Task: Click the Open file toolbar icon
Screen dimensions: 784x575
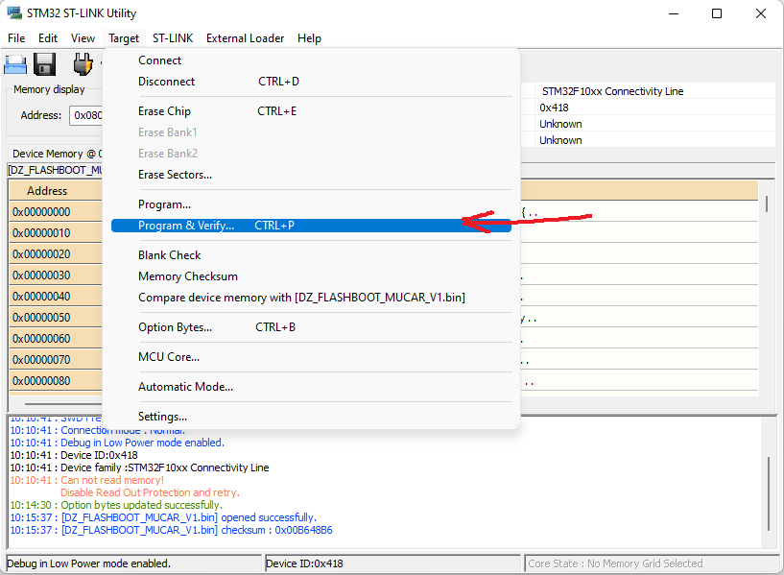Action: 15,64
